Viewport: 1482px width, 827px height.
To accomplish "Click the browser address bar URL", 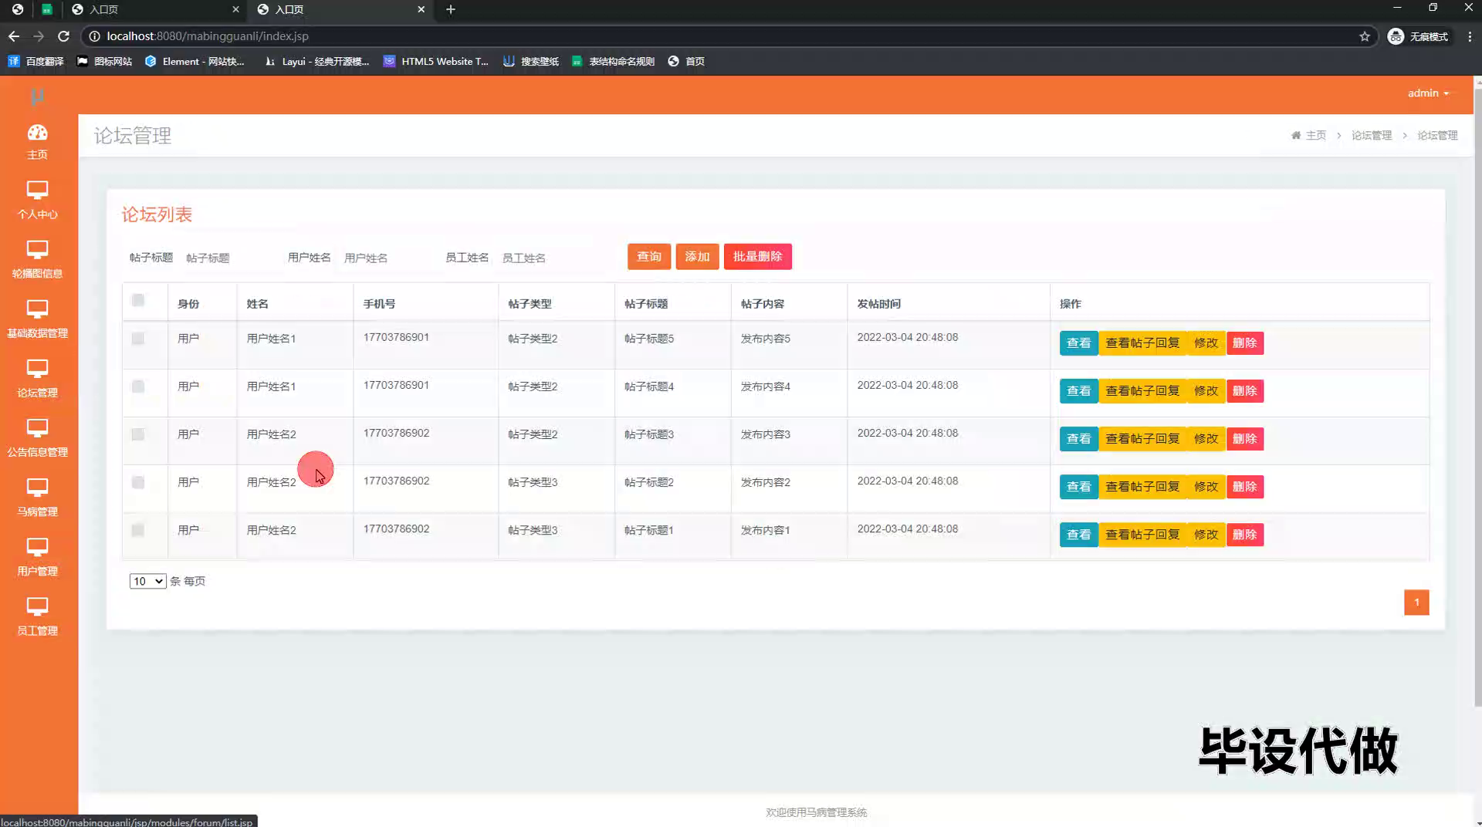I will [208, 36].
